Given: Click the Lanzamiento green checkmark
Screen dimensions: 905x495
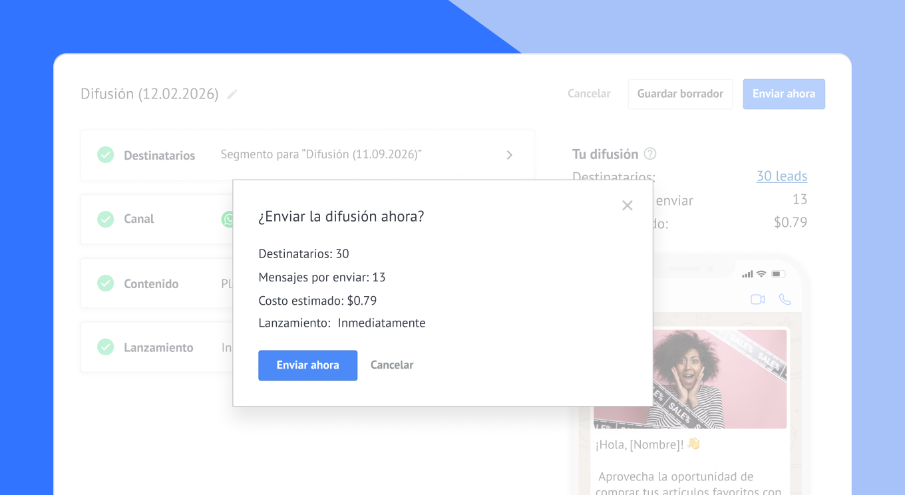Looking at the screenshot, I should pos(106,347).
